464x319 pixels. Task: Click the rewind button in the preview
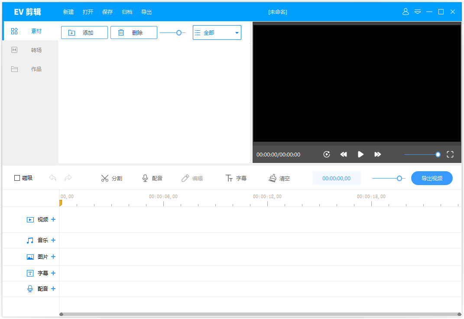(x=344, y=154)
